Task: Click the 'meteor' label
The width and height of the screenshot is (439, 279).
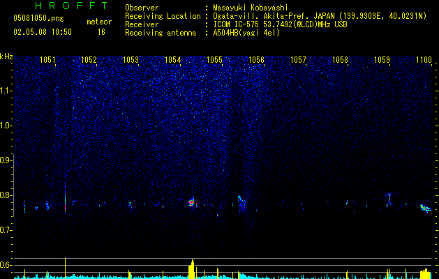Action: [x=99, y=22]
